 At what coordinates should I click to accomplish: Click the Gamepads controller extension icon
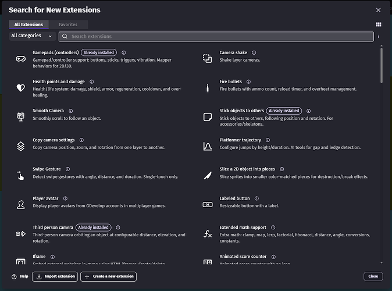click(20, 59)
